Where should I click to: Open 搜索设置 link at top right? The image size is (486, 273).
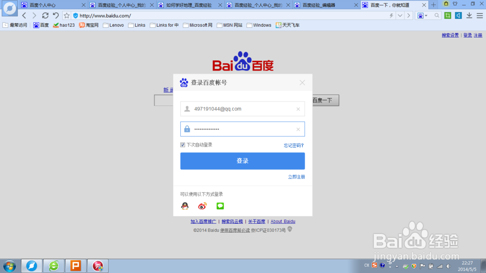point(450,35)
